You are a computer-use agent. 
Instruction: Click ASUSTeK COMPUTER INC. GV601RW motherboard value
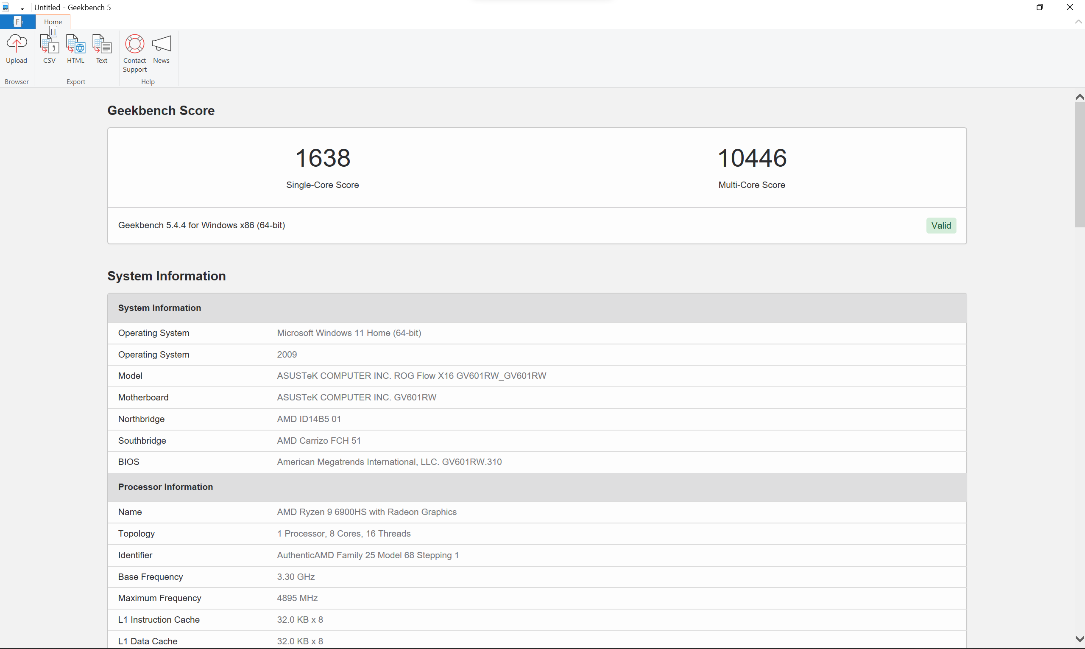pyautogui.click(x=357, y=397)
